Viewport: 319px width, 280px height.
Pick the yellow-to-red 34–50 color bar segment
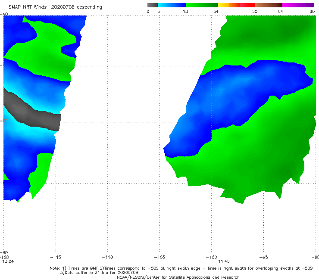coord(236,5)
